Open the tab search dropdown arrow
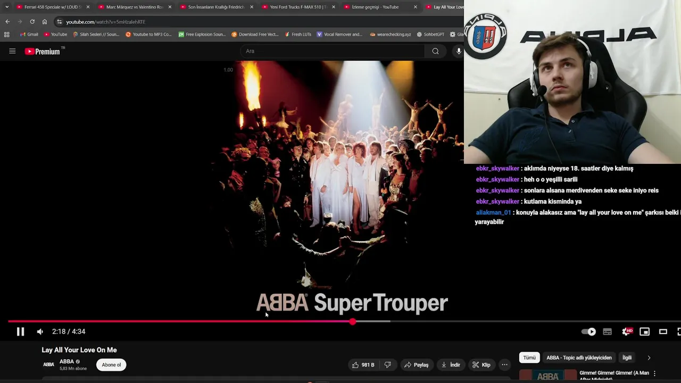 click(7, 7)
